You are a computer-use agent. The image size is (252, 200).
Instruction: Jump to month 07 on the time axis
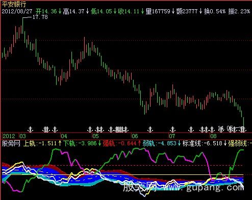[x=172, y=136]
